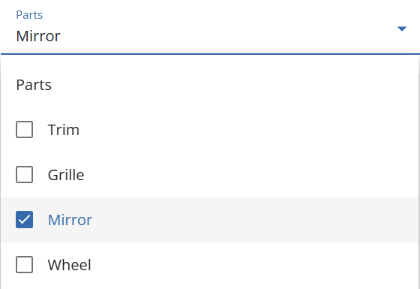Click the blue dropdown arrow icon
420x289 pixels.
402,29
